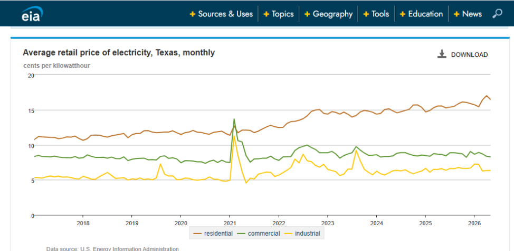The image size is (514, 251).
Task: Click the industrial line's 2021 spike peak
Action: click(x=234, y=137)
